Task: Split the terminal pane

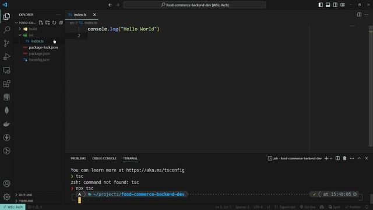Action: (337, 158)
